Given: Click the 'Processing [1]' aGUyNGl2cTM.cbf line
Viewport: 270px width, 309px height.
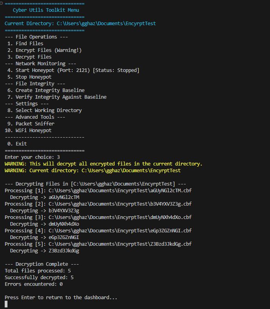Looking at the screenshot, I should pyautogui.click(x=98, y=191).
